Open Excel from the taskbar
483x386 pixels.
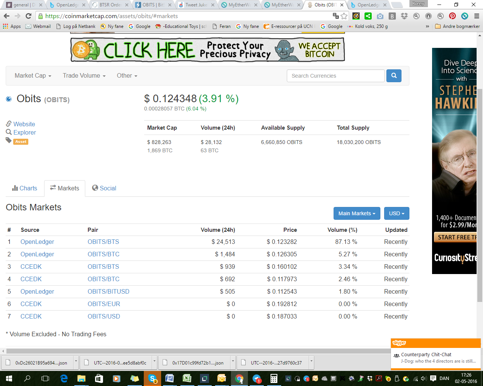pos(187,378)
